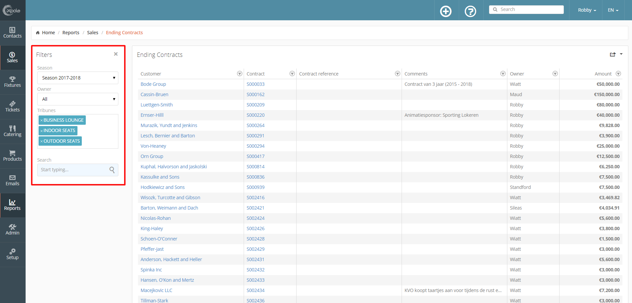Screen dimensions: 632x303
Task: Filter the Customer column
Action: click(x=239, y=74)
